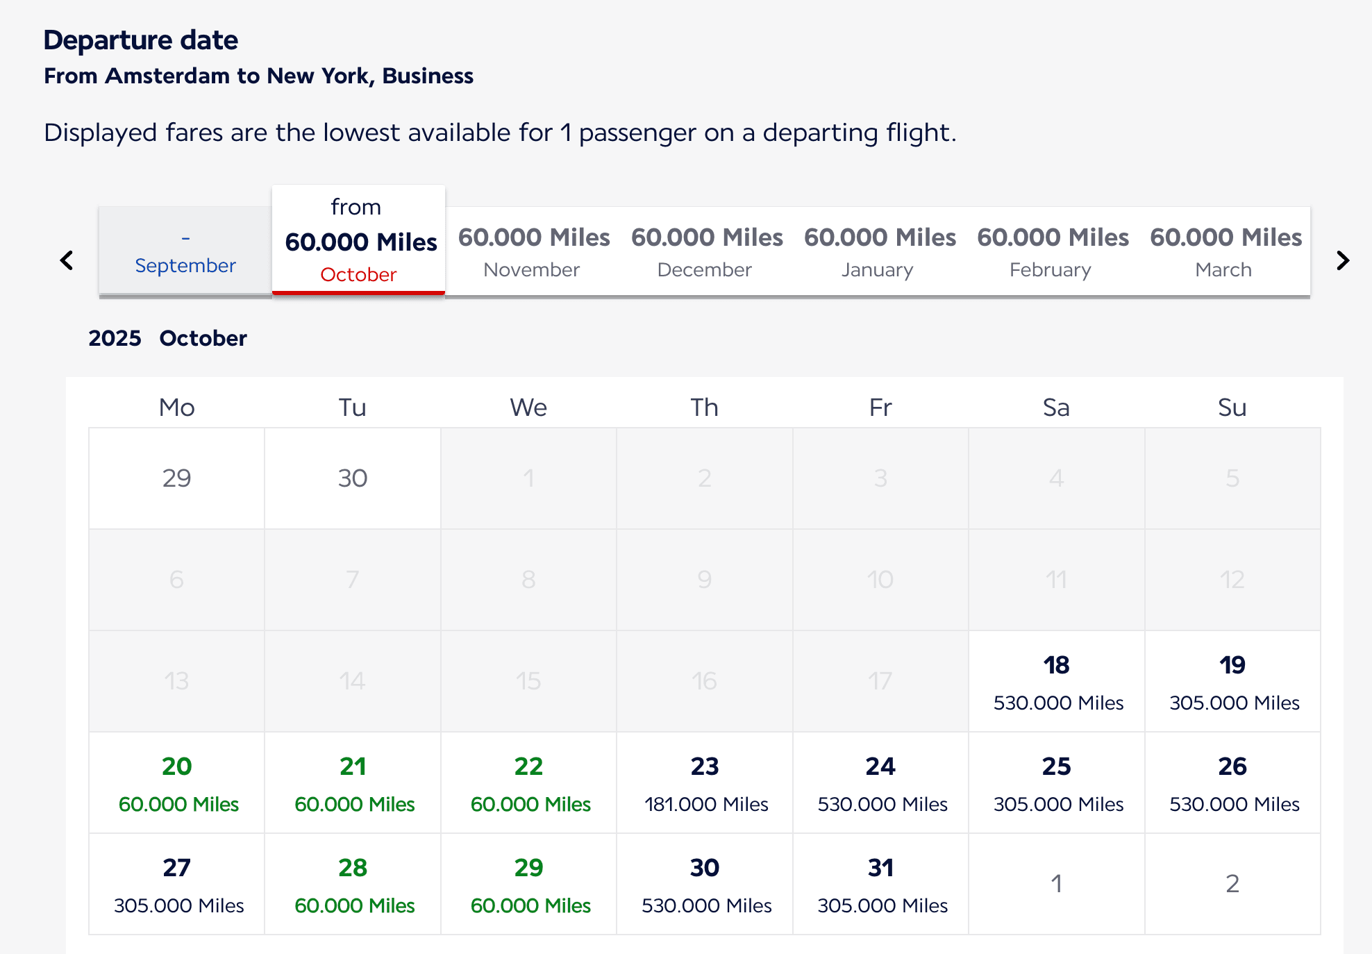This screenshot has height=954, width=1372.
Task: Show later months with right arrow
Action: click(1343, 260)
